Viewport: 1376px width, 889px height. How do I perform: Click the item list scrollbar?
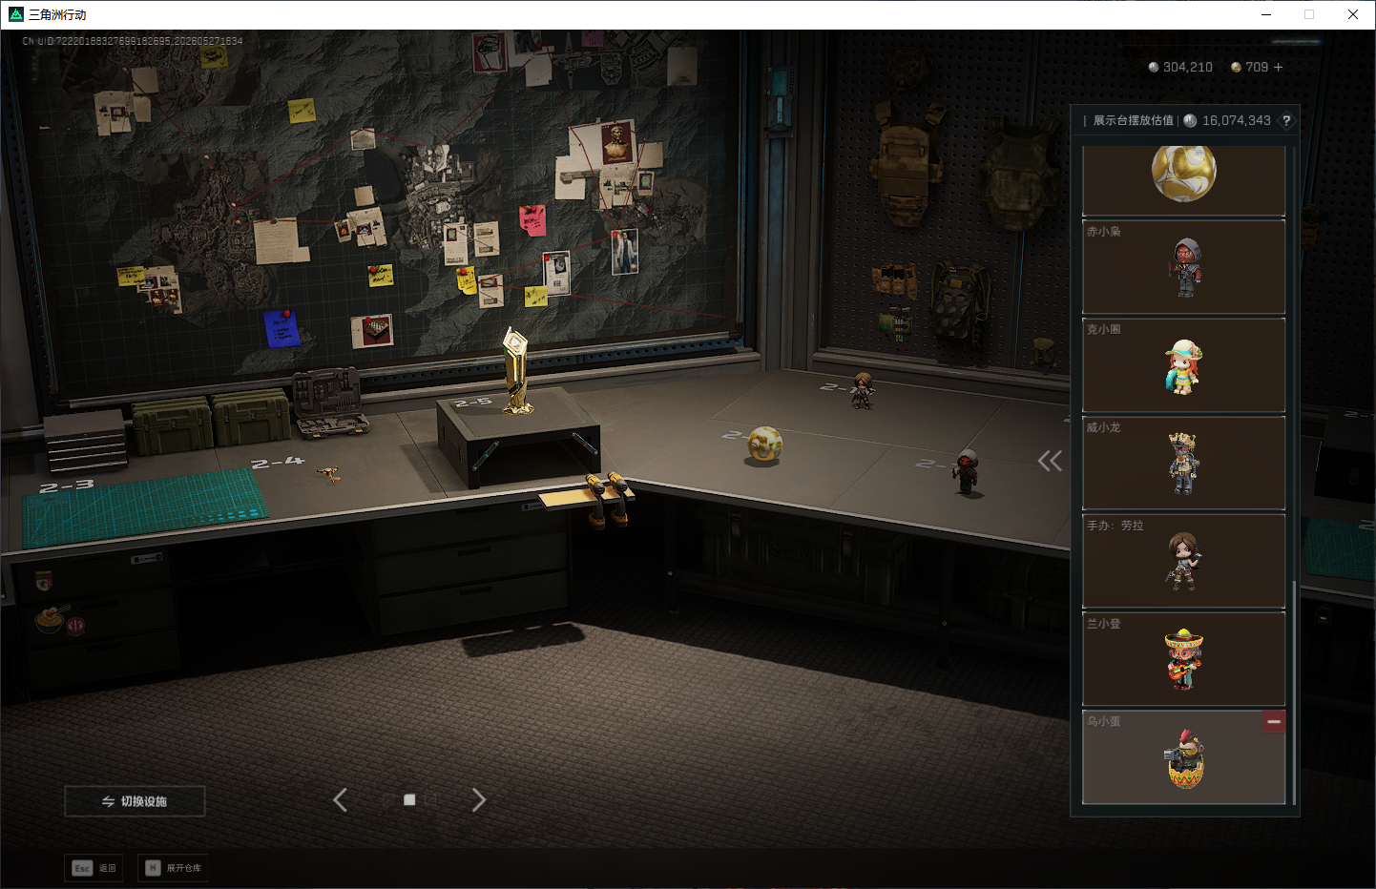[x=1294, y=693]
